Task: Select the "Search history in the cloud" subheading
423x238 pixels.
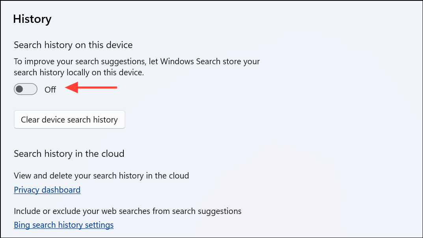Action: click(x=69, y=154)
